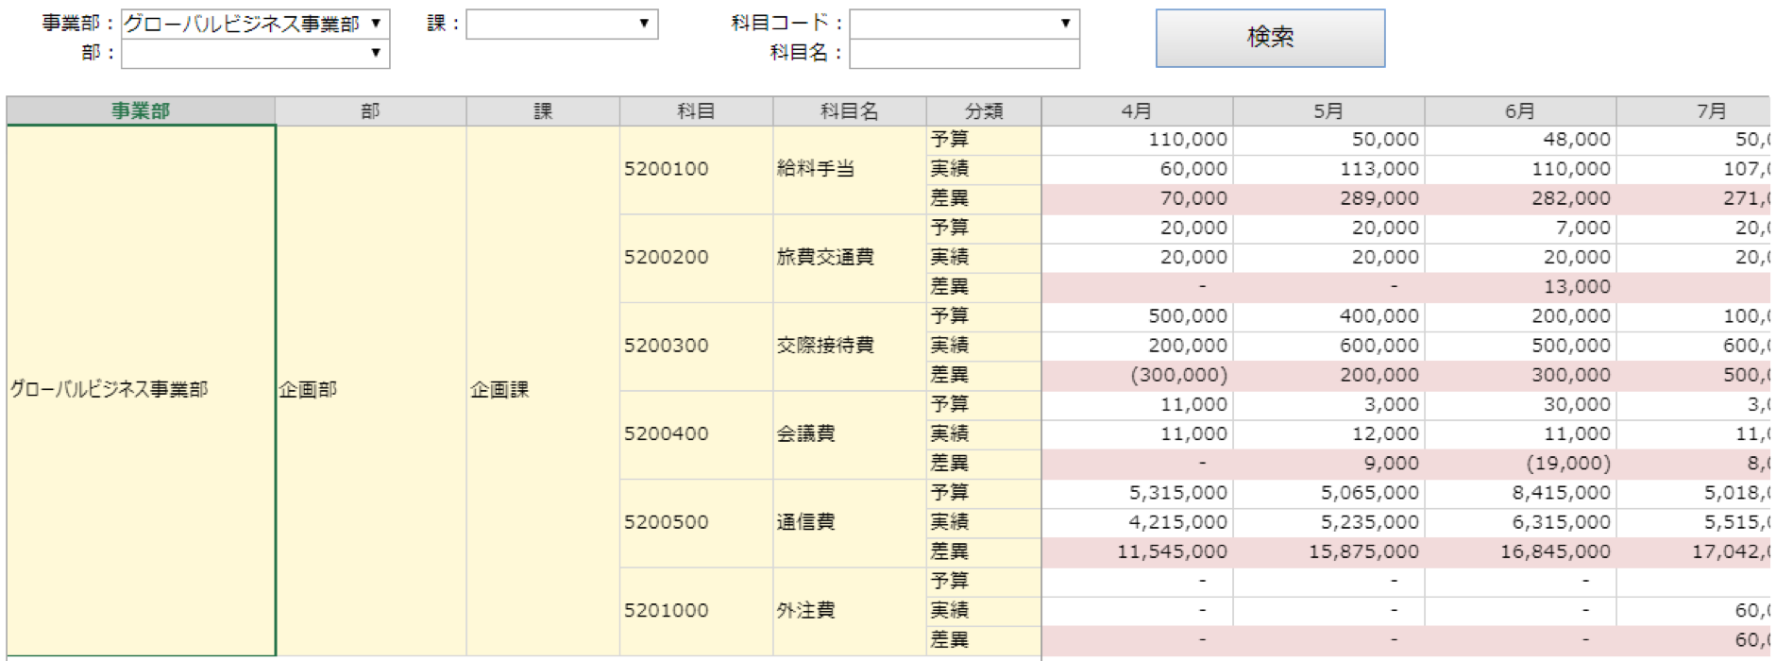Click the 予算 label for 給料手当

pos(984,140)
